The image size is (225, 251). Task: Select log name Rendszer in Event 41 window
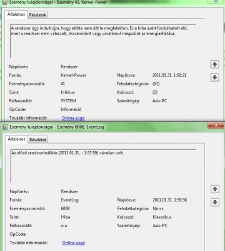tap(69, 67)
